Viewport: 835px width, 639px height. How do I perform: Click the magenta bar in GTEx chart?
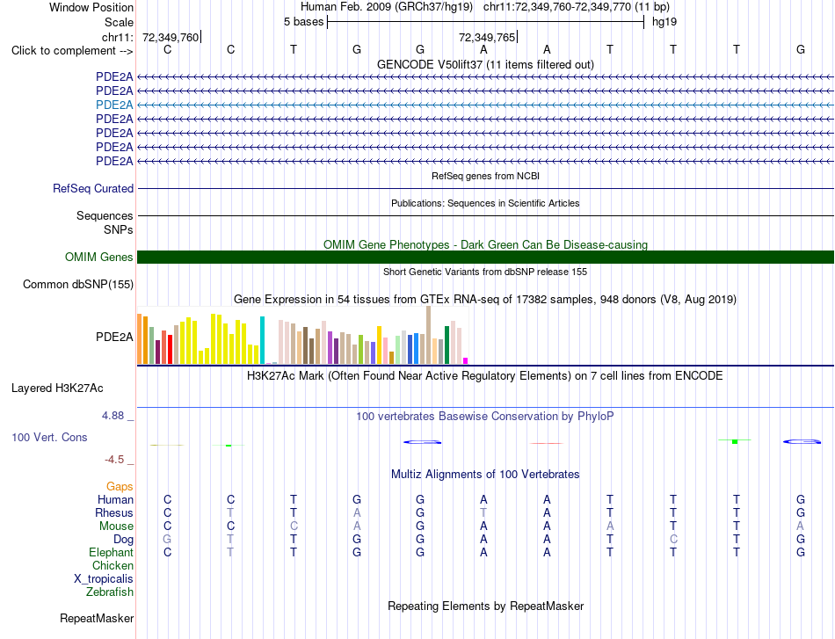click(x=466, y=361)
